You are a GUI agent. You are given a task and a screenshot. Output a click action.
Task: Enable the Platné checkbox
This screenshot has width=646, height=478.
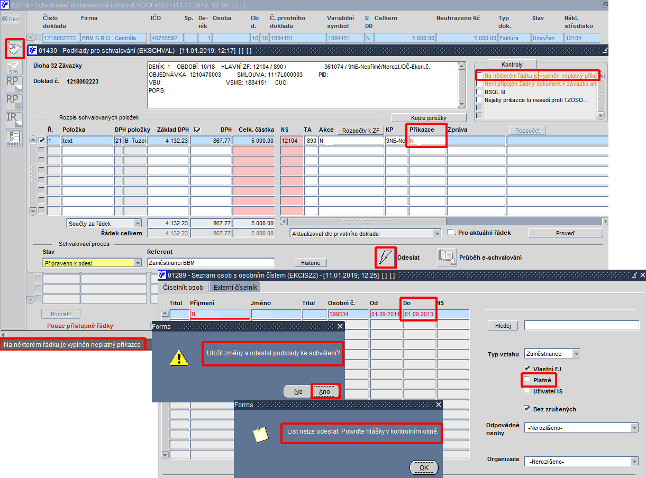527,380
